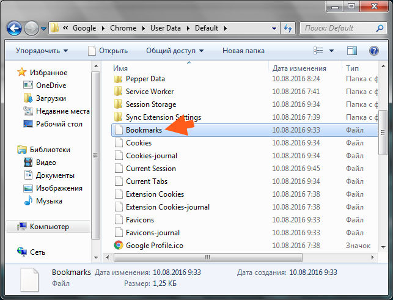
Task: Click the file list vertical scrollbar thumb
Action: pos(383,133)
